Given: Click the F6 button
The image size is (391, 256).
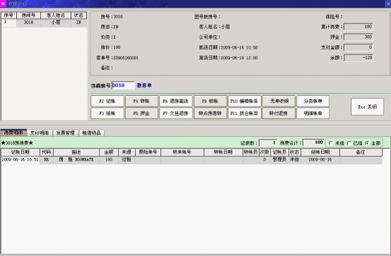Looking at the screenshot, I should tap(176, 101).
